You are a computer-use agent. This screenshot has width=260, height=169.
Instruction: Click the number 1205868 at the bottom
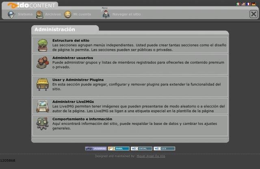(x=8, y=160)
